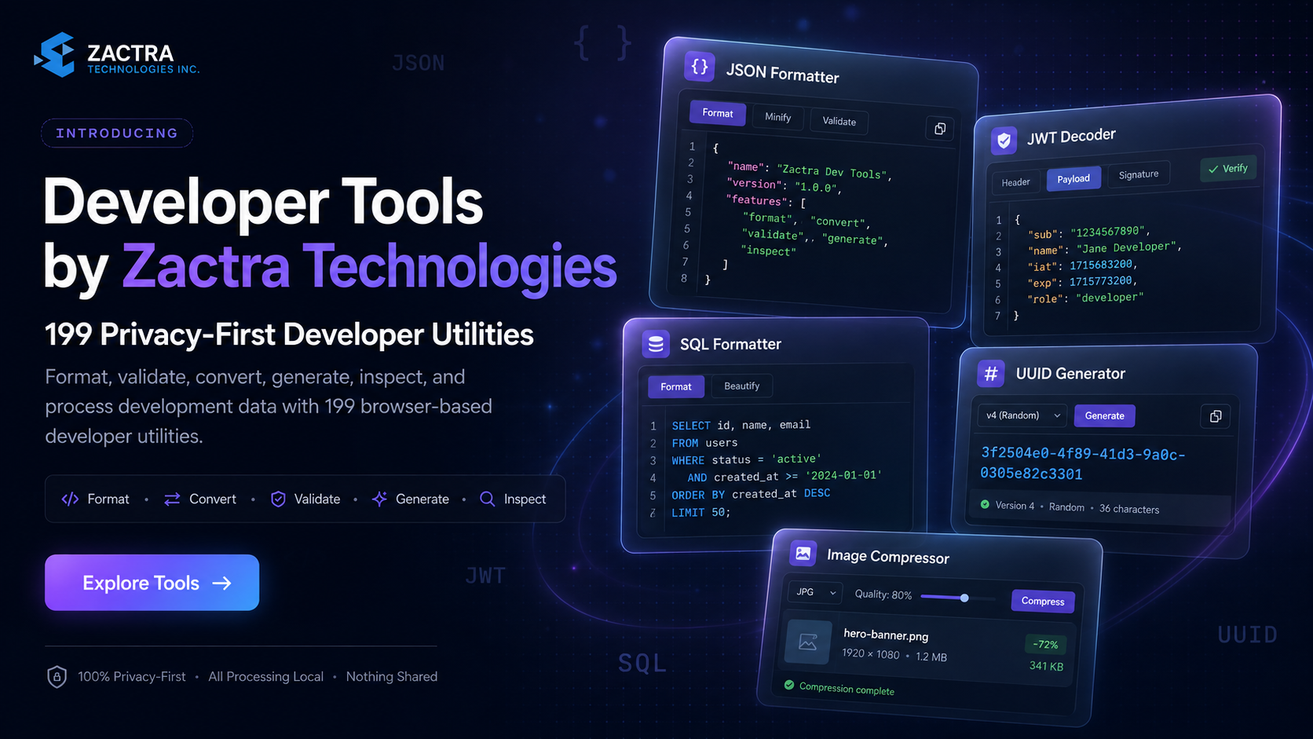This screenshot has height=739, width=1313.
Task: Switch to Beautify tab in SQL Formatter
Action: tap(741, 386)
